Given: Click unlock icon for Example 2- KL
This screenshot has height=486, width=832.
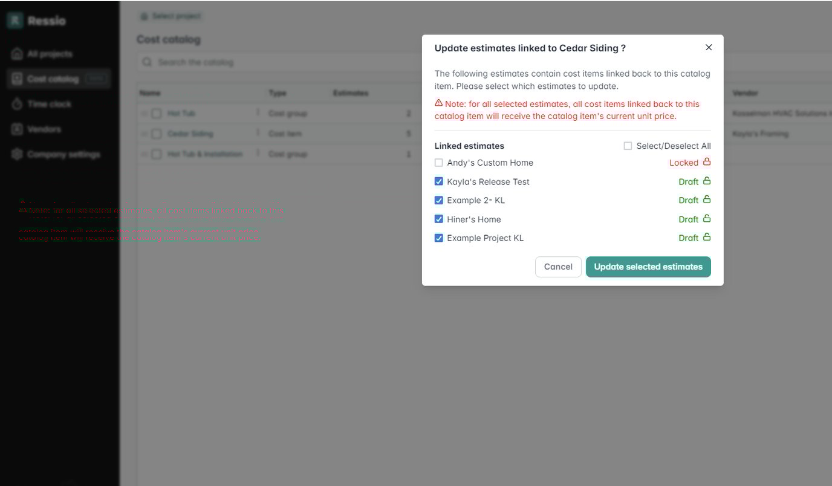Looking at the screenshot, I should 706,200.
